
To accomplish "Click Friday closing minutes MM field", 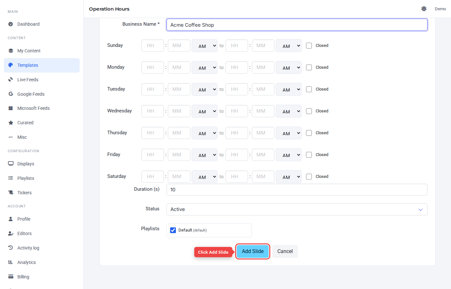I will click(x=263, y=155).
